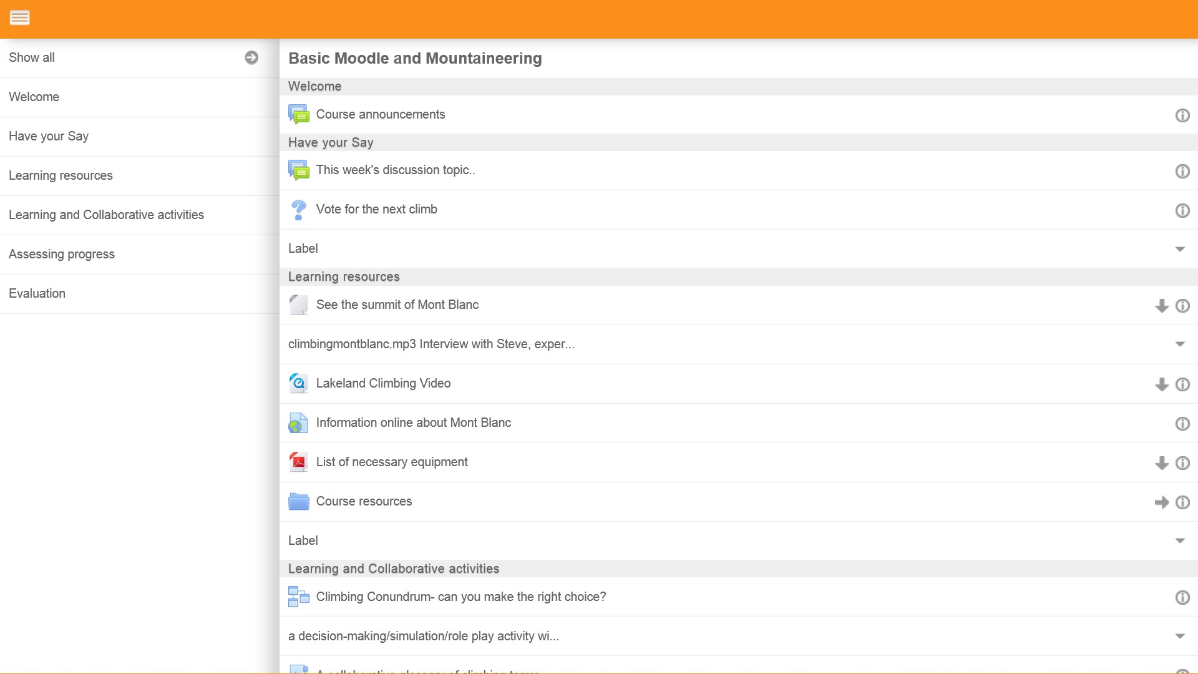Expand the Label under Have your Say
Viewport: 1198px width, 674px height.
pyautogui.click(x=1179, y=249)
